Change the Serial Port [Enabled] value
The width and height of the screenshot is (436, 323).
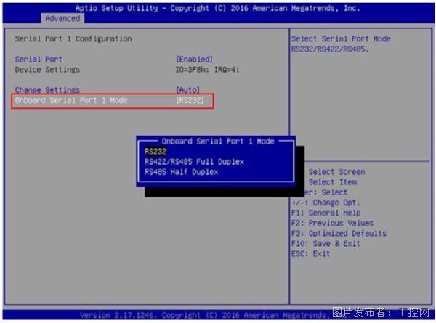194,60
